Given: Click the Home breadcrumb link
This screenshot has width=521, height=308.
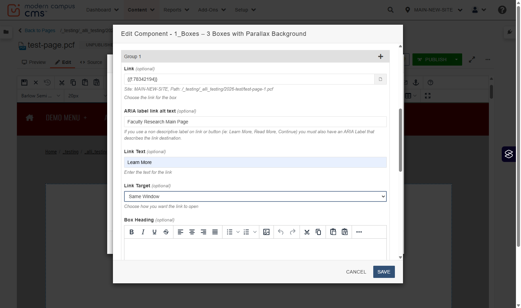Looking at the screenshot, I should pos(51,152).
